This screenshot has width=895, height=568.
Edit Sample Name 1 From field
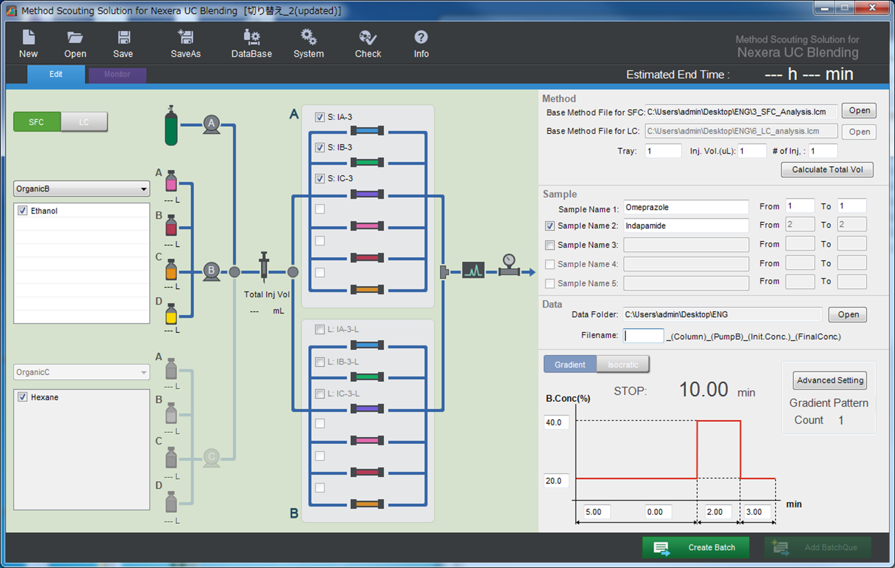point(800,206)
